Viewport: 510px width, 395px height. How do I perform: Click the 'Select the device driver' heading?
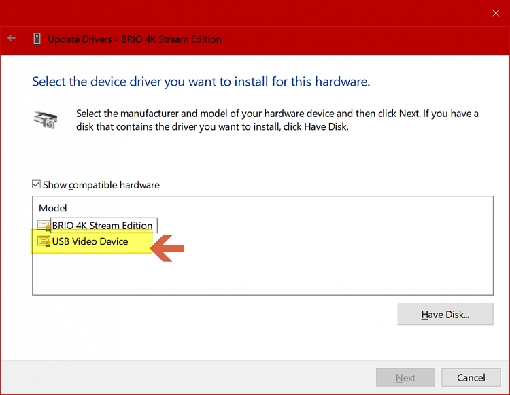tap(201, 82)
